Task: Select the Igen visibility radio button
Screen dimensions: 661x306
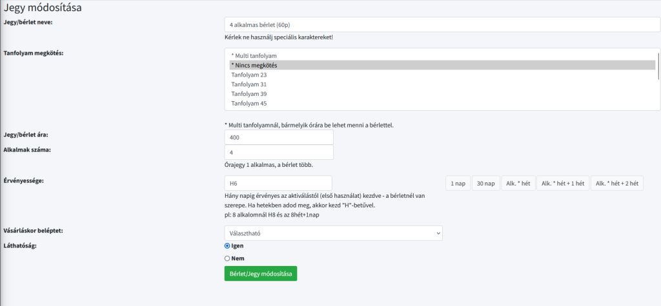Action: pos(227,246)
